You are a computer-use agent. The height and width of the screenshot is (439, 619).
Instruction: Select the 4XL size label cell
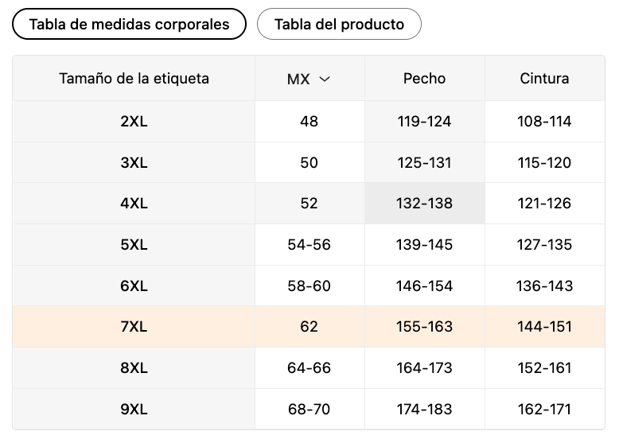click(x=134, y=203)
